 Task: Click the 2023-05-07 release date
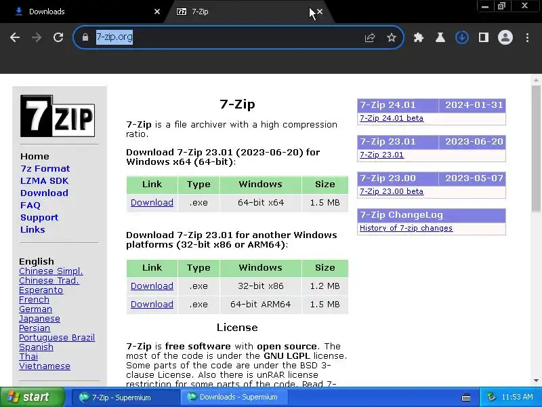(x=474, y=178)
